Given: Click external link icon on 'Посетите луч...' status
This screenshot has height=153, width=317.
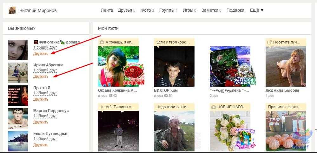Looking at the screenshot, I should coord(269,42).
